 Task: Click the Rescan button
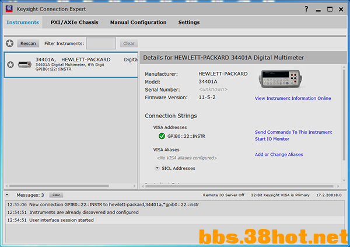(x=28, y=43)
